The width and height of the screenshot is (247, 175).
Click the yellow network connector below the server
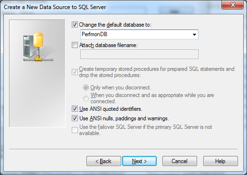[x=38, y=58]
